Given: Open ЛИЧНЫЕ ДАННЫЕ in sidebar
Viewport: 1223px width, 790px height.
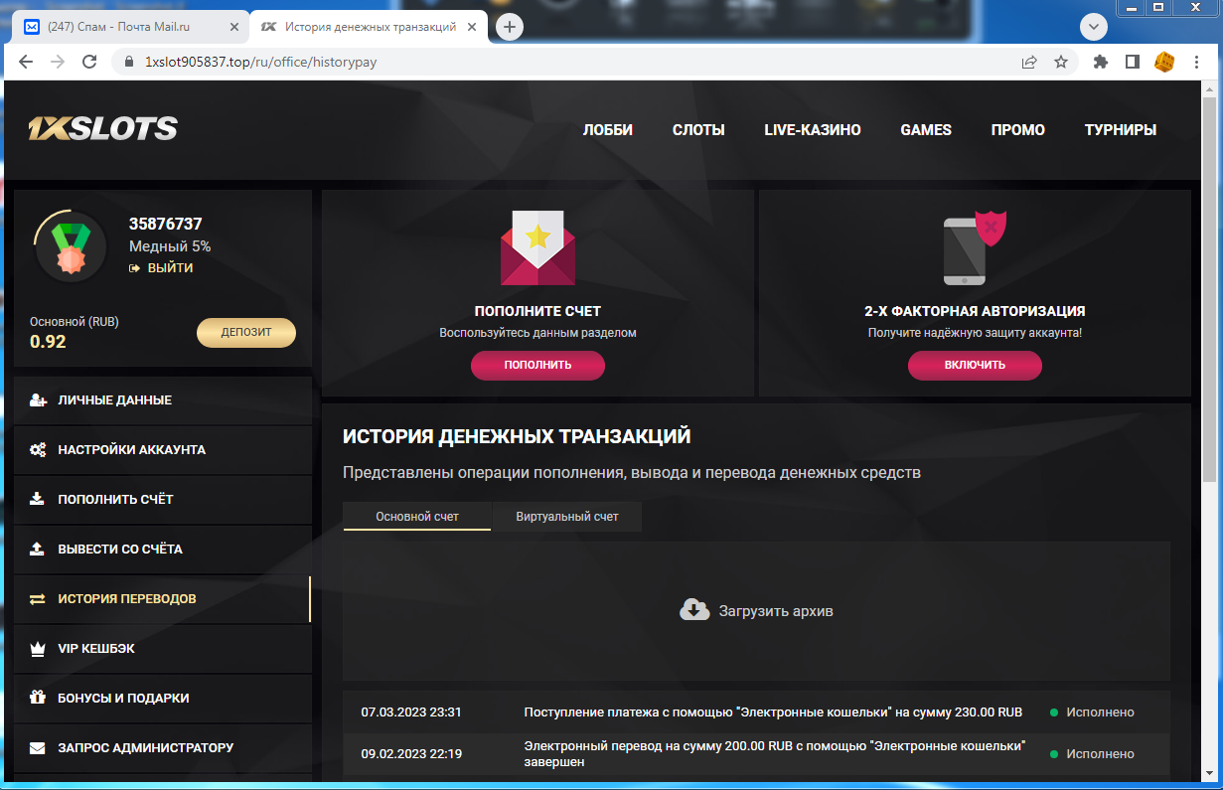Looking at the screenshot, I should (x=163, y=400).
